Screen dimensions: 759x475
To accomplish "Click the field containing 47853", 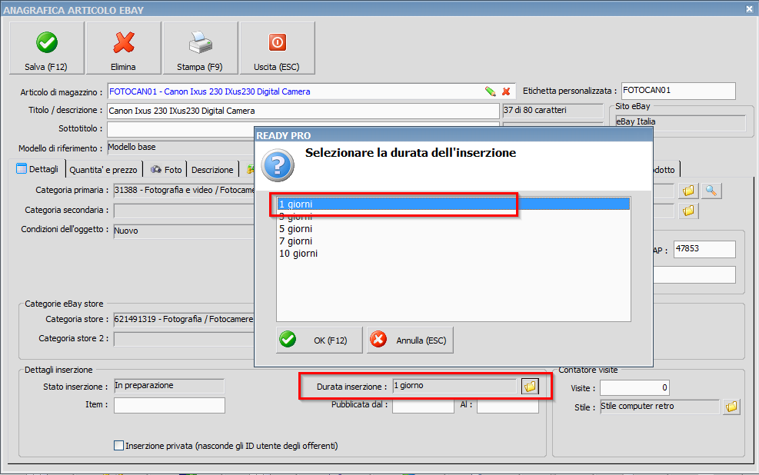I will [704, 249].
